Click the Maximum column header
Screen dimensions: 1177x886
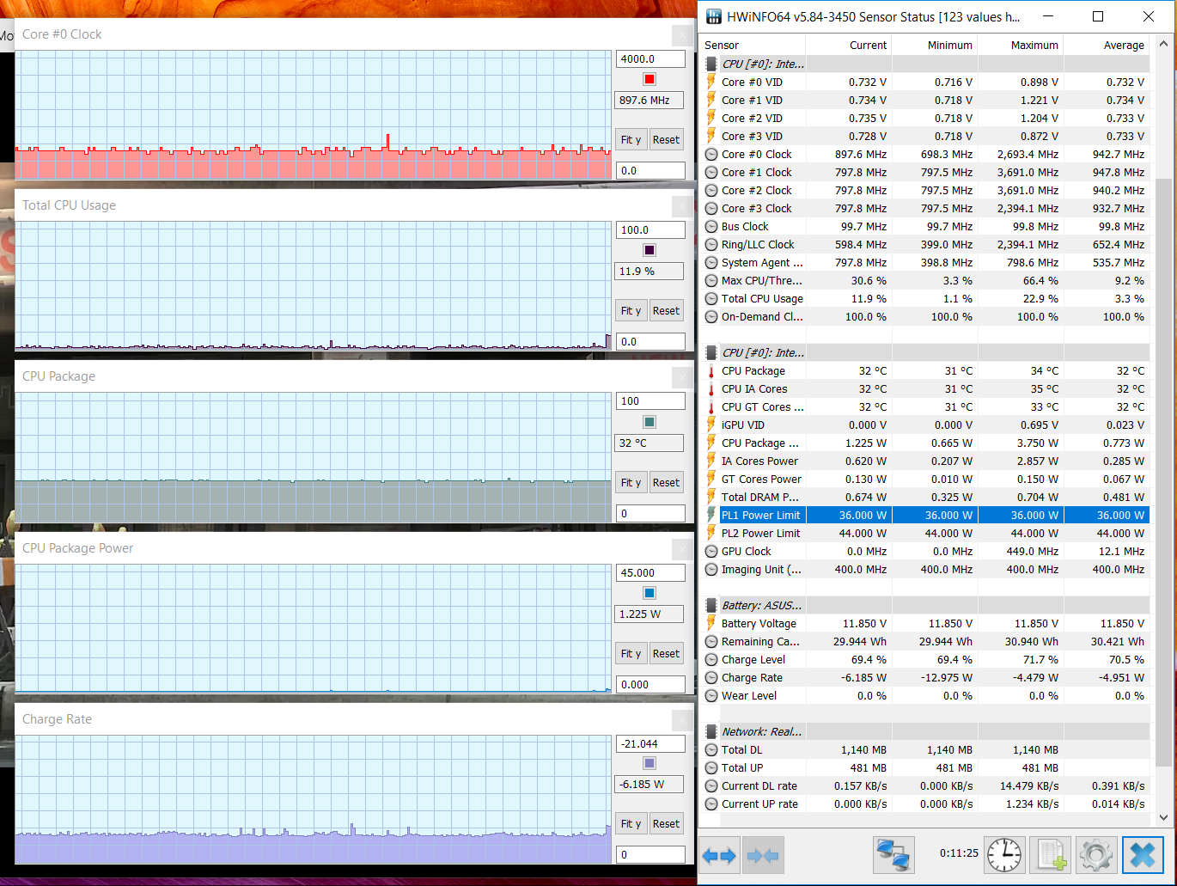1021,46
